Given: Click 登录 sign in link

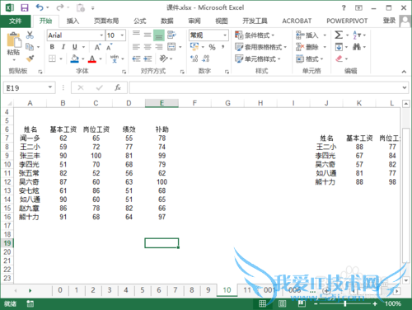Looking at the screenshot, I should click(x=389, y=21).
